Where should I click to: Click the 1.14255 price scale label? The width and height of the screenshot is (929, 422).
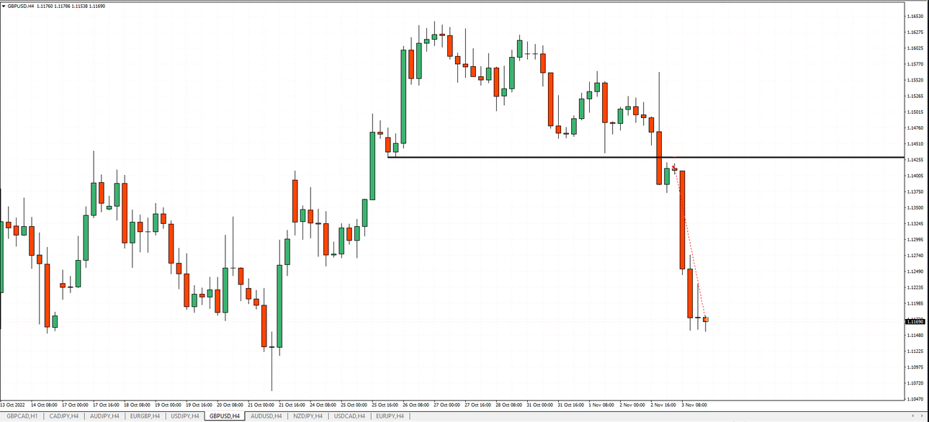coord(916,160)
